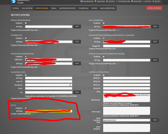Screen dimensions: 168x134
Task: Switch to the Log History tab
Action: coord(27,8)
